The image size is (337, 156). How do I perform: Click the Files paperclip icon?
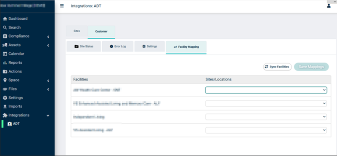pos(5,89)
